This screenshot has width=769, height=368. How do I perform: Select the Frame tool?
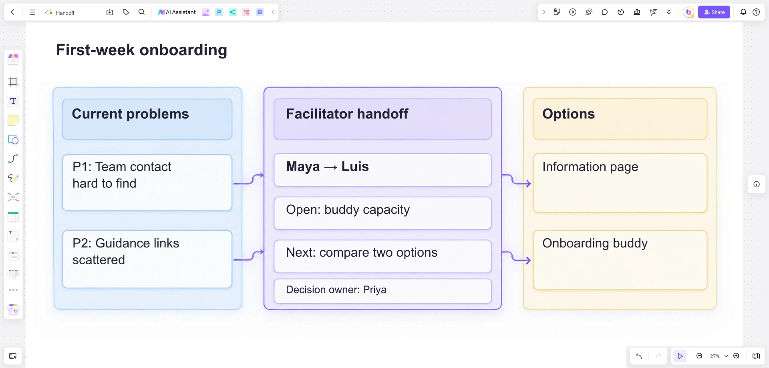13,82
